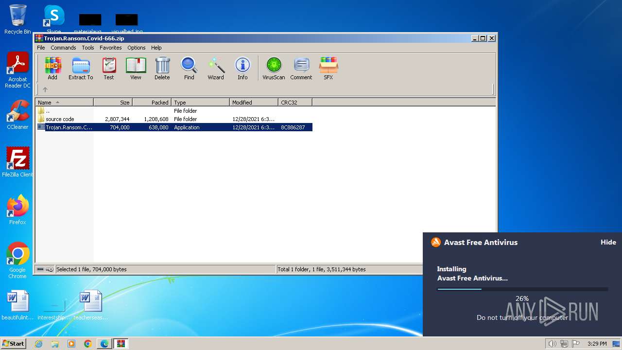Screen dimensions: 622x350
Task: Click the 2,807,344 size cell
Action: click(117, 119)
